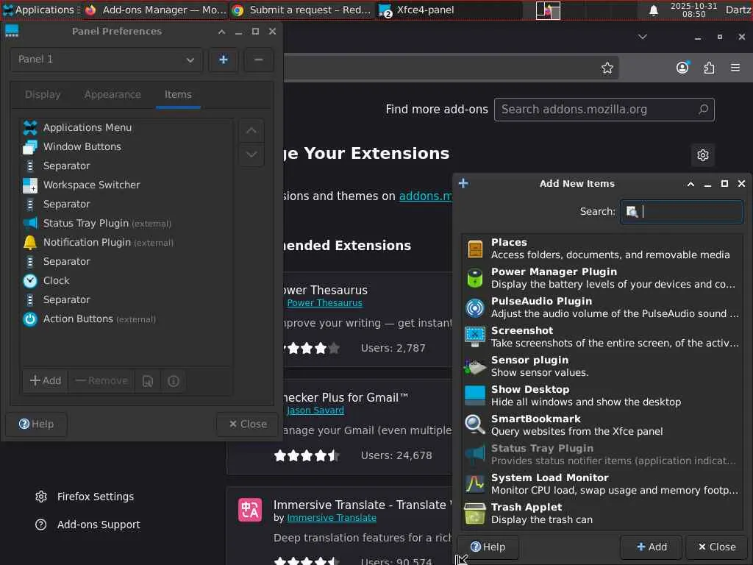Open the notification bell in top panel
Screen dimensions: 753x565
point(654,10)
